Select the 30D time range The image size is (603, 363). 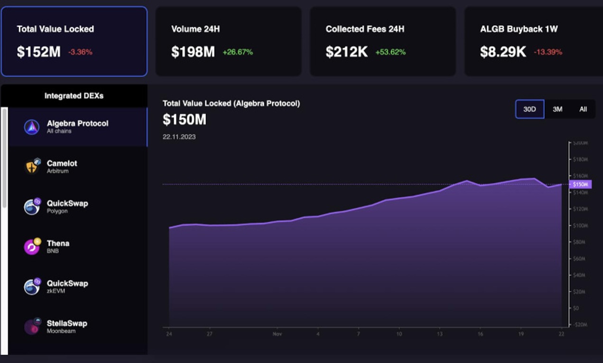(529, 109)
